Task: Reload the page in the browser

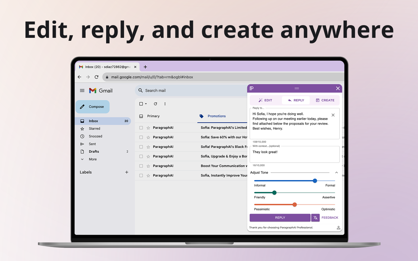Action: pos(96,77)
